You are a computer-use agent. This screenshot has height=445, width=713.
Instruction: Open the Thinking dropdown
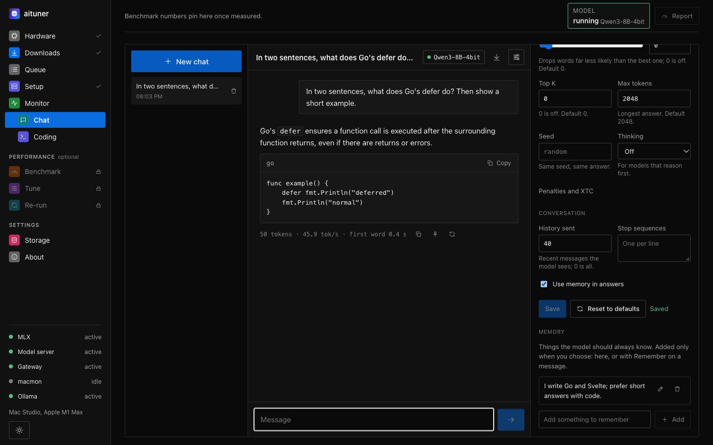pos(654,151)
